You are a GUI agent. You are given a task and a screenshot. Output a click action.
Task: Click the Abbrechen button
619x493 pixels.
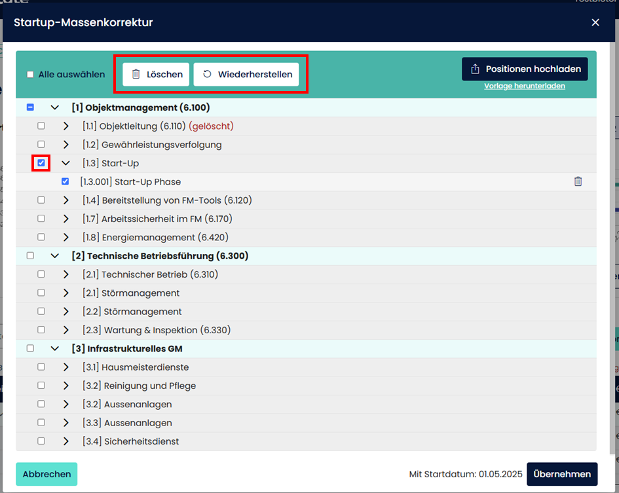[47, 474]
